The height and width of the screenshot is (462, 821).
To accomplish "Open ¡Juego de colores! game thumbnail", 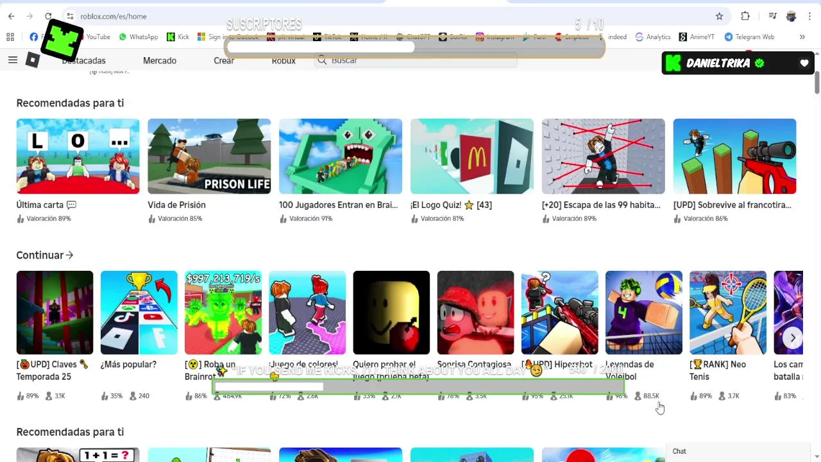I will point(307,312).
